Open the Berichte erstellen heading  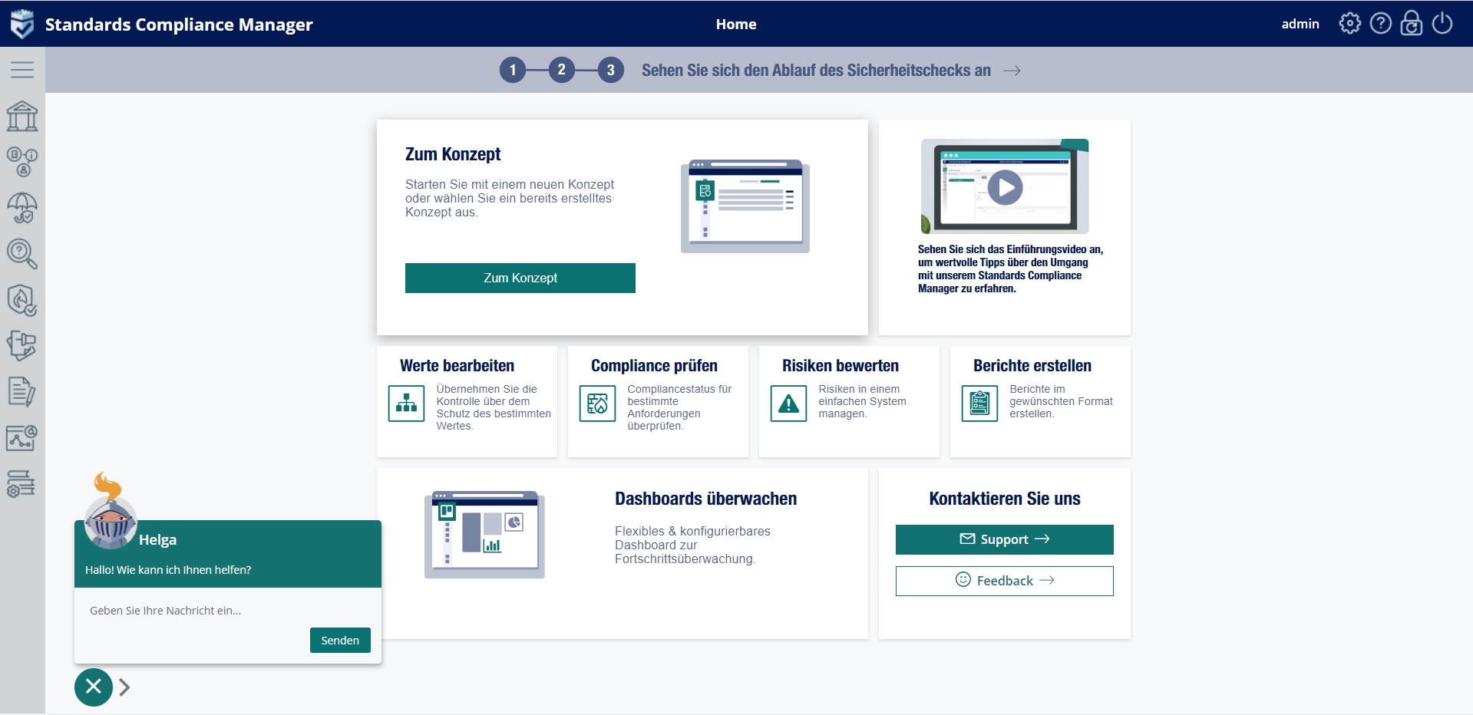[1032, 366]
